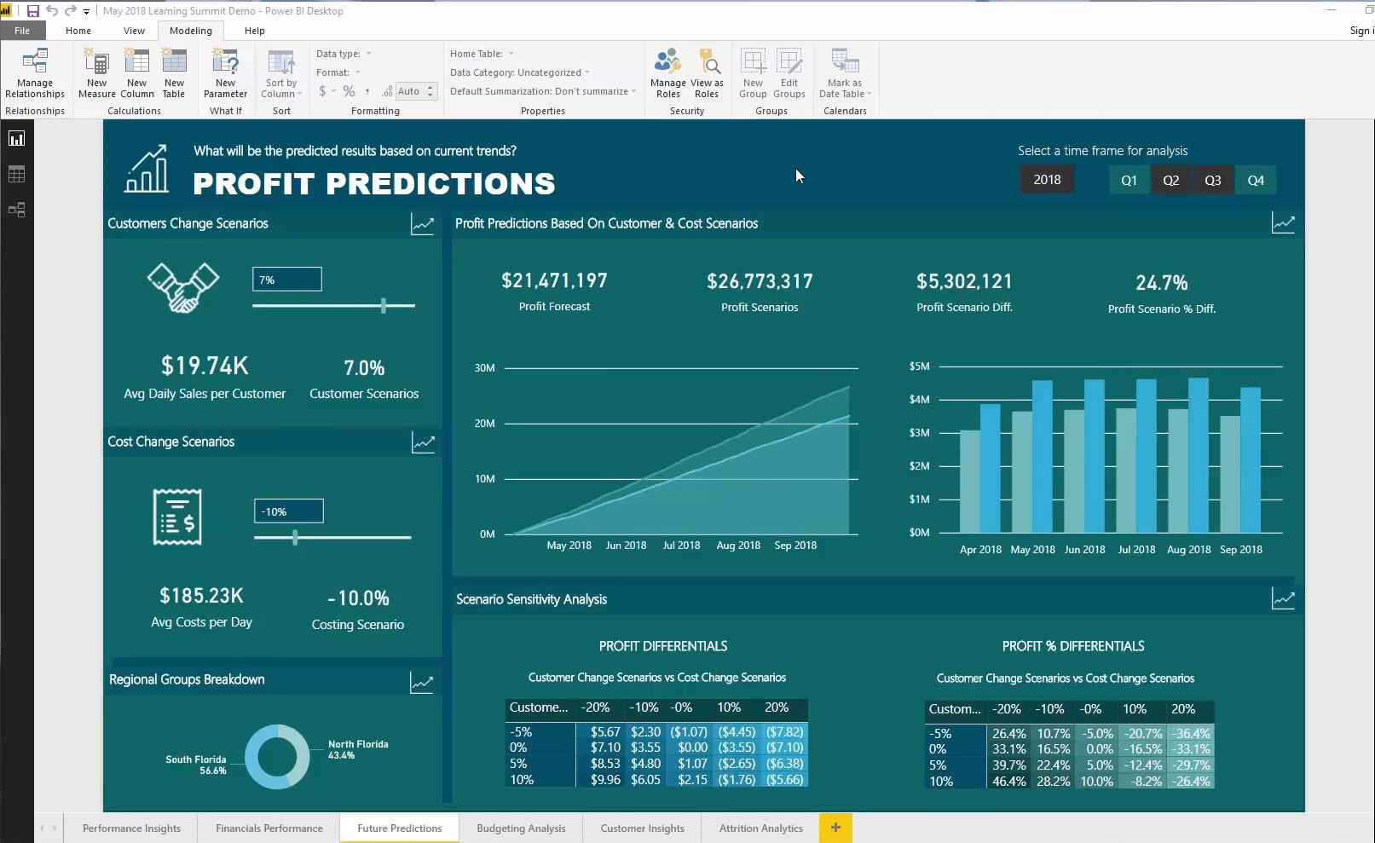The height and width of the screenshot is (843, 1375).
Task: Switch to Budgeting Analysis page tab
Action: click(521, 828)
